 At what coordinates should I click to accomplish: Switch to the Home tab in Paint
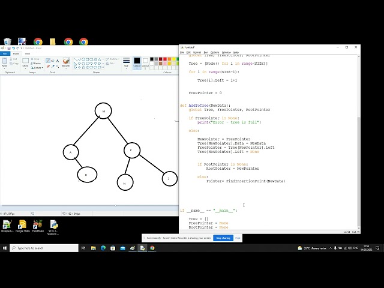point(16,53)
